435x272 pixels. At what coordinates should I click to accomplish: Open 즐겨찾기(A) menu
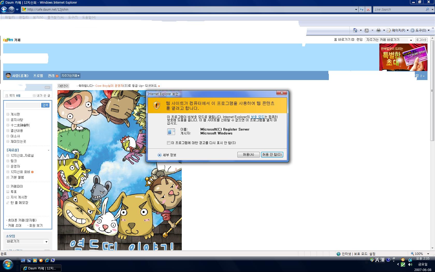click(x=55, y=17)
